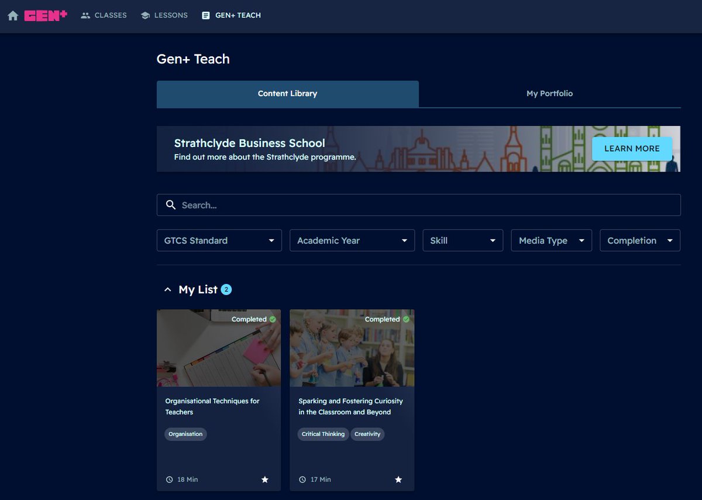Click the Completed checkmark on Organisational Techniques card

273,319
